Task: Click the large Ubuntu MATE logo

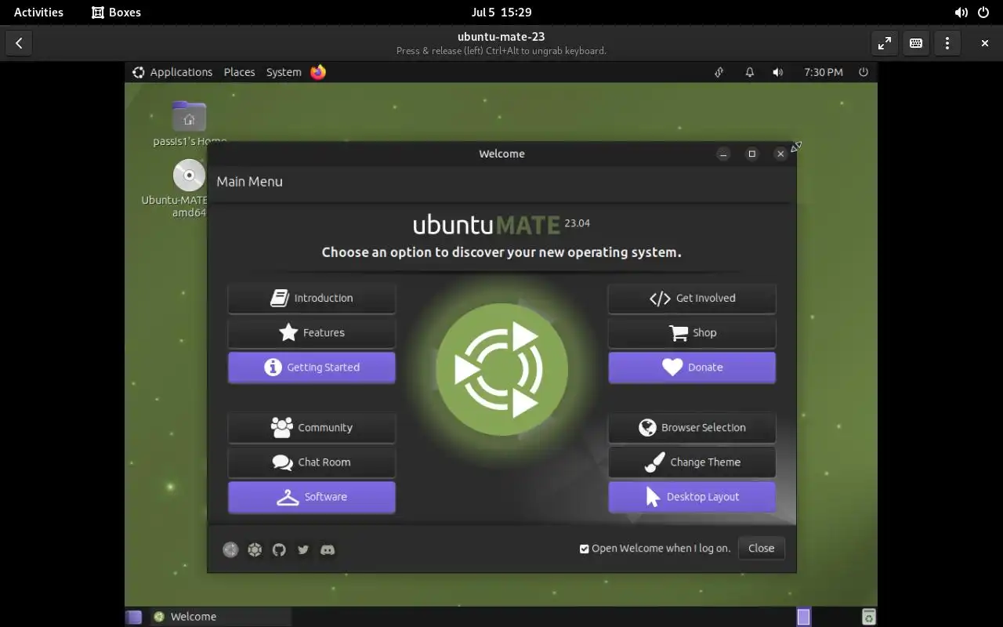Action: [x=501, y=369]
